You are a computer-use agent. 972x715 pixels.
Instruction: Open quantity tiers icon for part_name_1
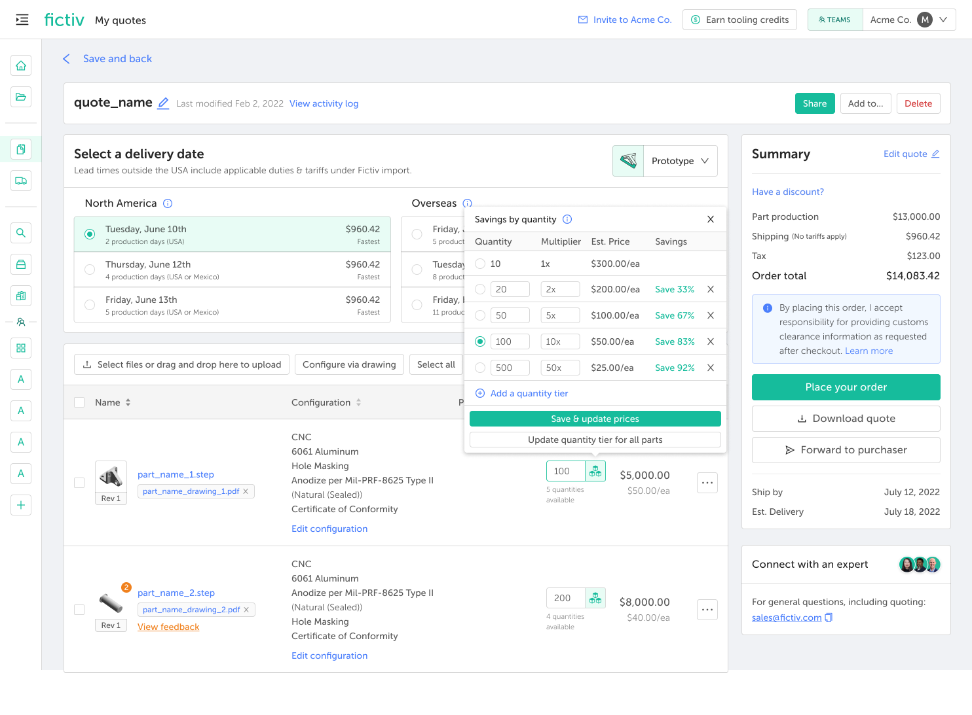tap(595, 471)
